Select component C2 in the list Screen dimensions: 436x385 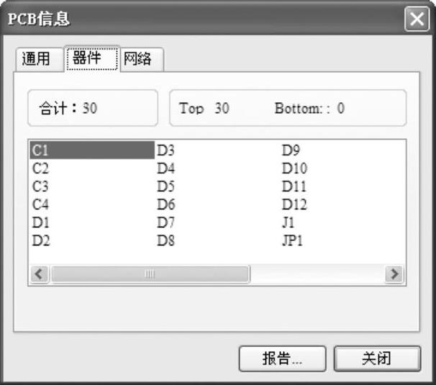point(40,168)
